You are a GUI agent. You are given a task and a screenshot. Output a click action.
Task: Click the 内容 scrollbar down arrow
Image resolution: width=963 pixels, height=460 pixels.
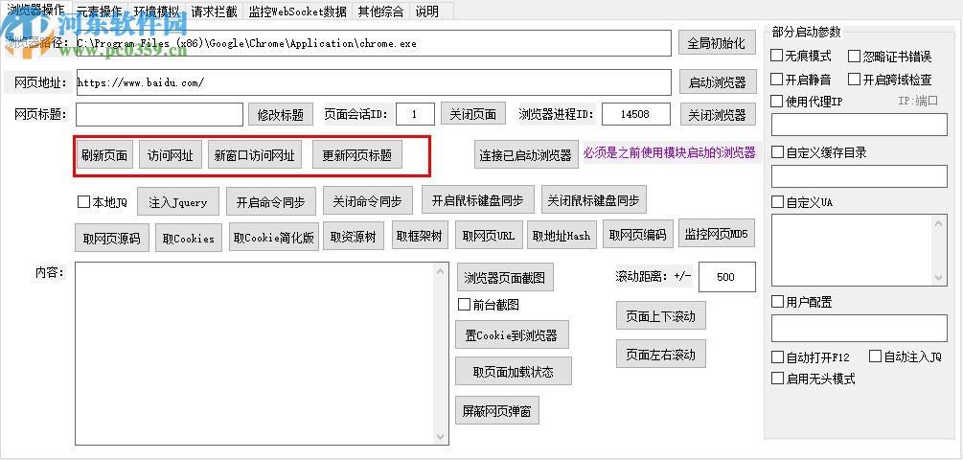pos(441,437)
